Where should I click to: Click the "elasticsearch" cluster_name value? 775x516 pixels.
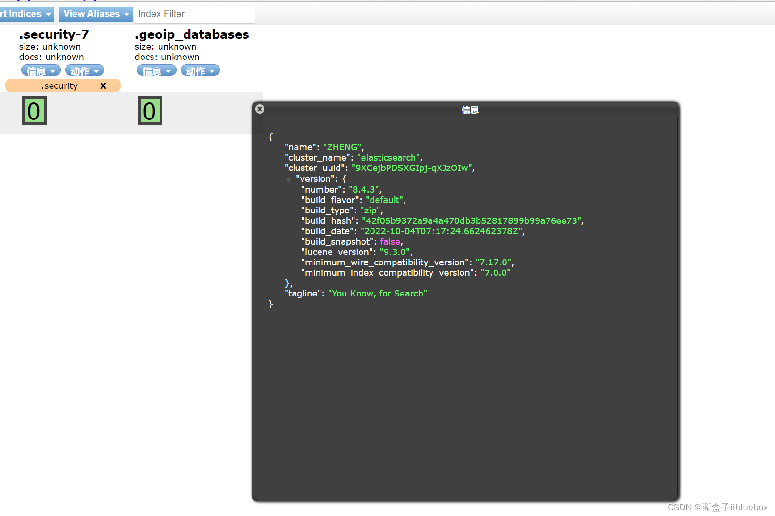[388, 158]
